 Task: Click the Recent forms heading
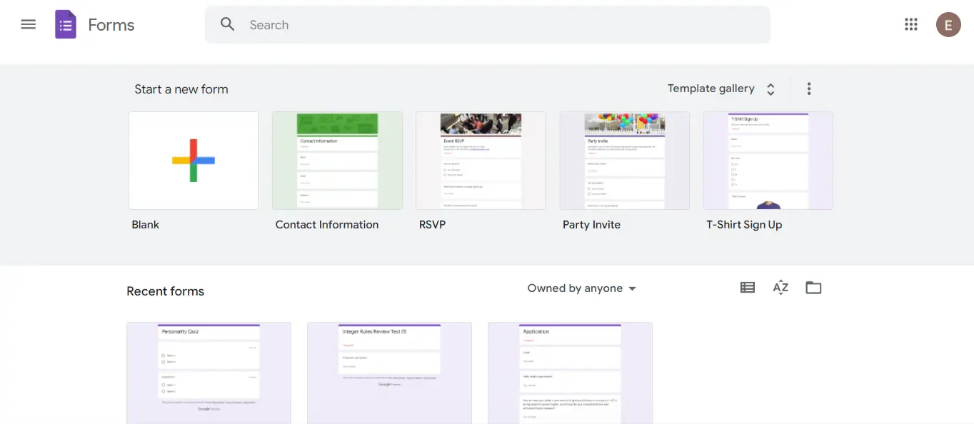(166, 291)
